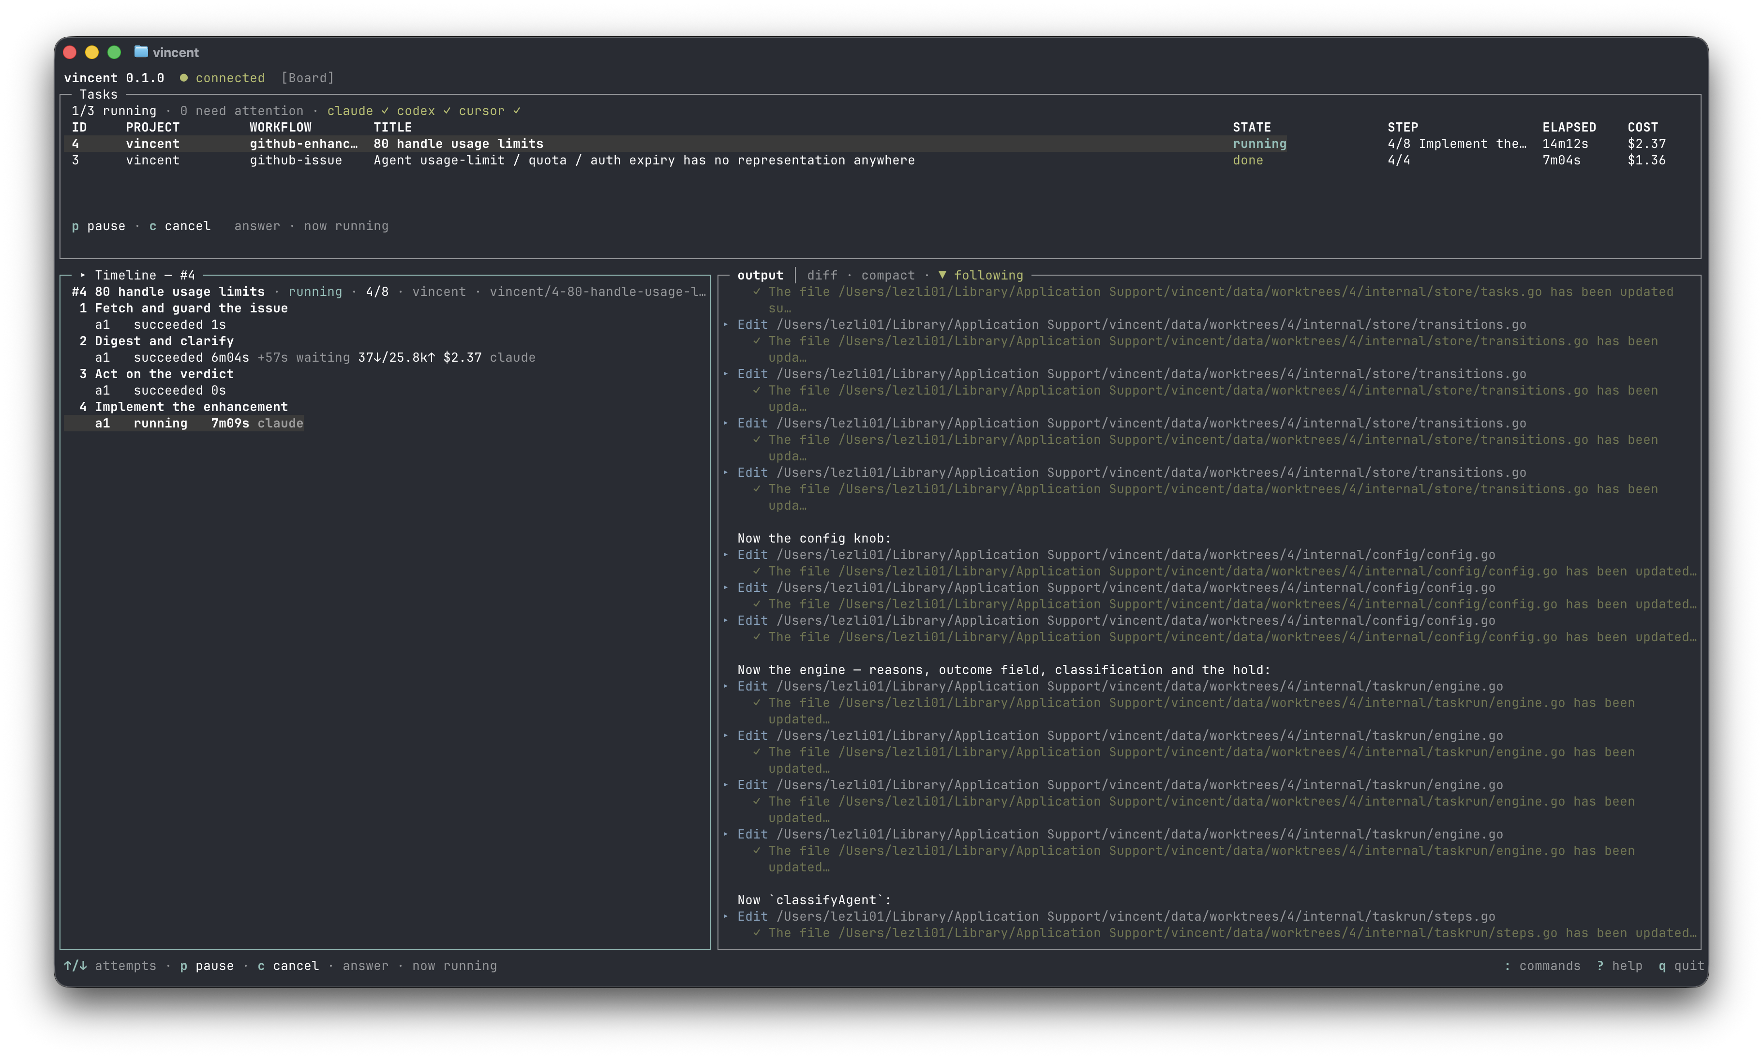Viewport: 1763px width, 1059px height.
Task: Click the 7m04s elapsed cell
Action: point(1562,160)
